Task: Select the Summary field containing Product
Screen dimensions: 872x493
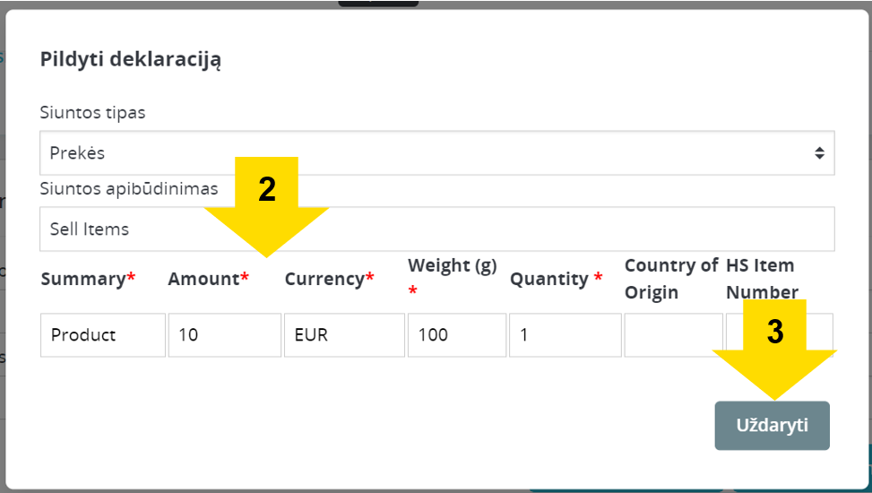Action: pyautogui.click(x=103, y=335)
